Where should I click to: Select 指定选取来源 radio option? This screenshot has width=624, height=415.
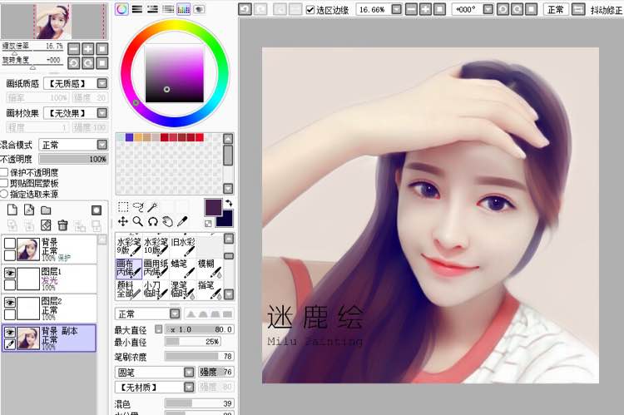pos(4,193)
